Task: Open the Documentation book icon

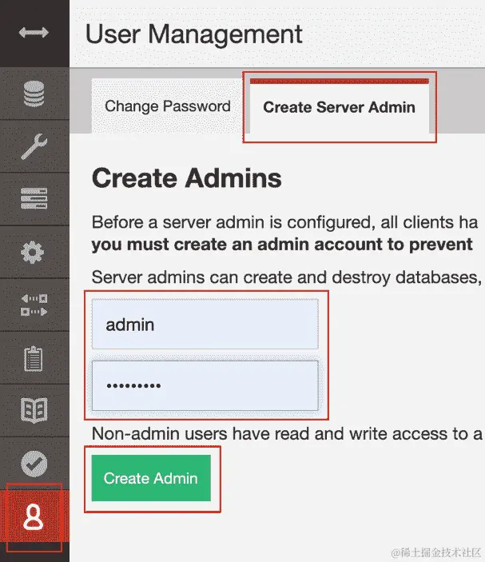Action: pyautogui.click(x=34, y=410)
